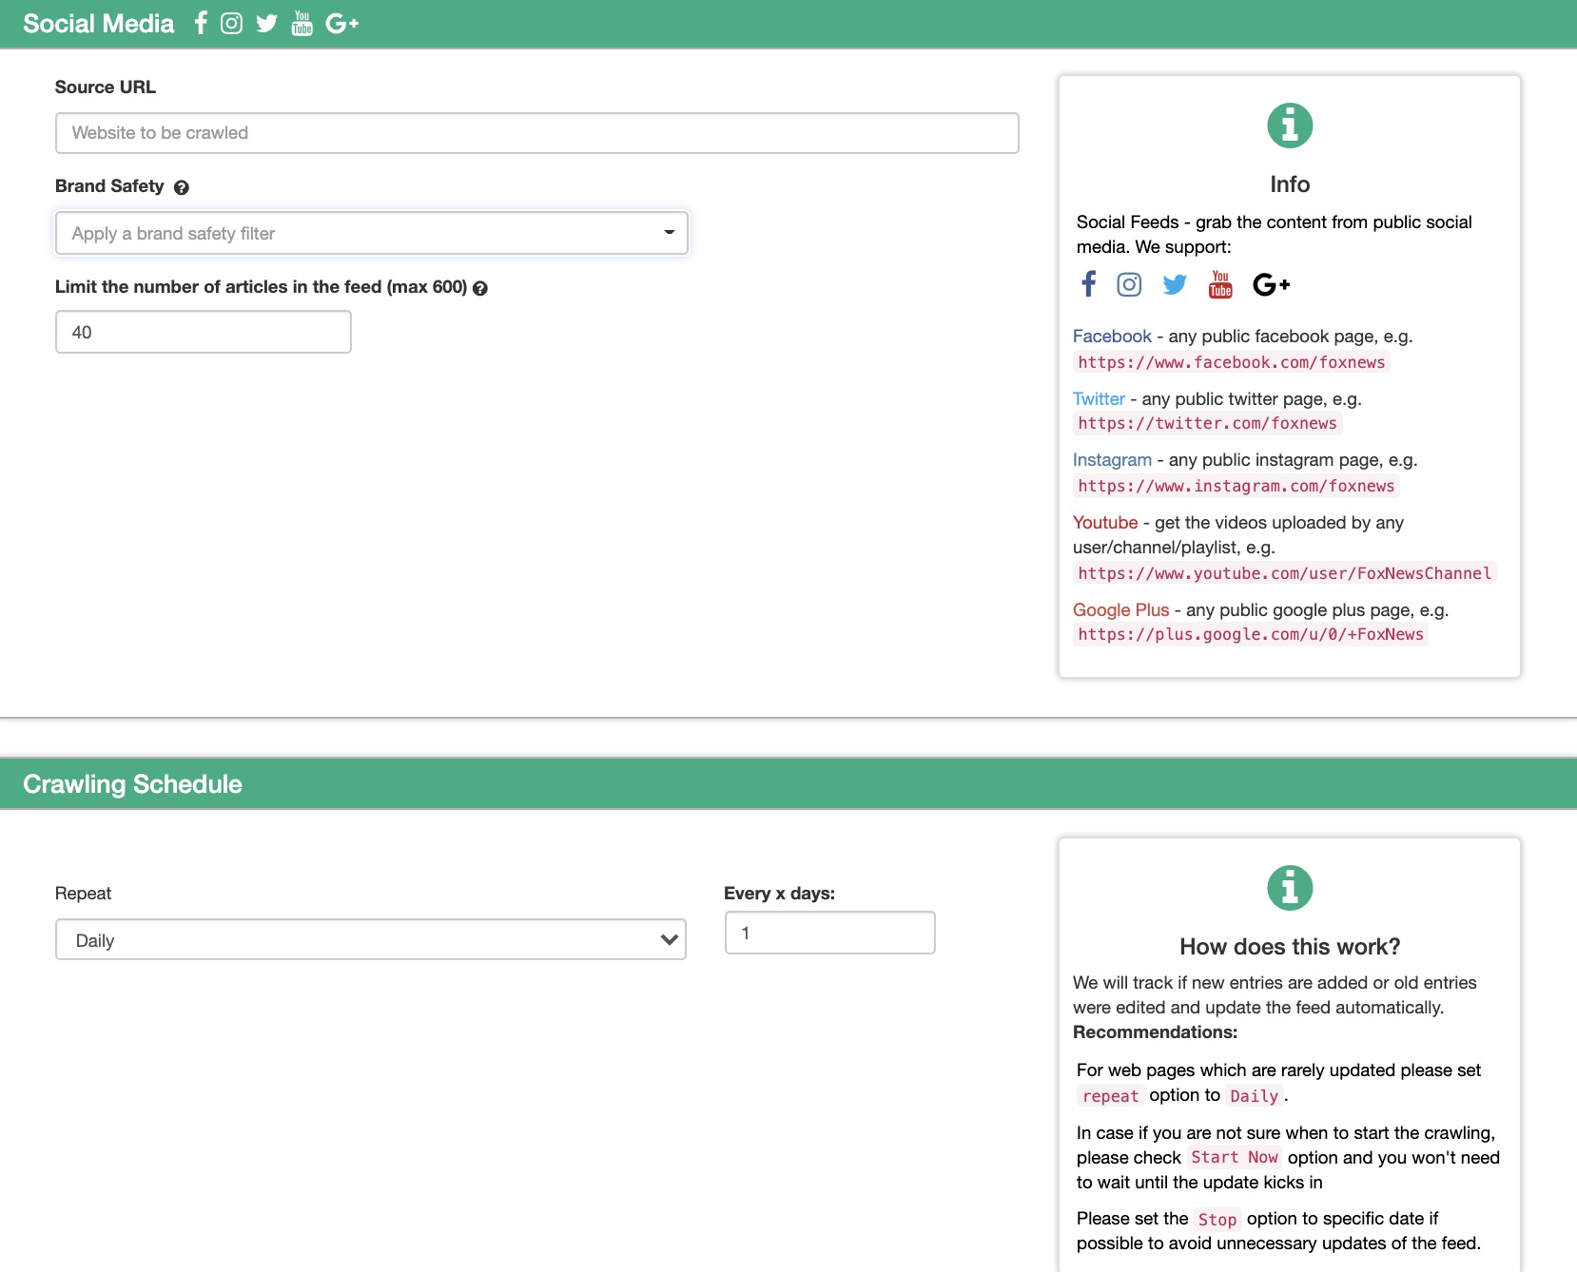
Task: Click the green info icon above How does this work
Action: tap(1290, 888)
